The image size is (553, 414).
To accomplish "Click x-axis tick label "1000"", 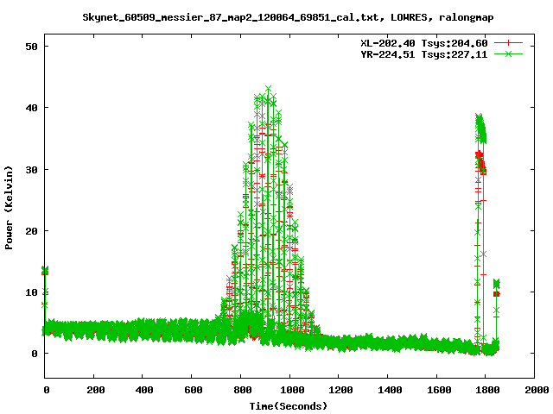I will point(292,390).
